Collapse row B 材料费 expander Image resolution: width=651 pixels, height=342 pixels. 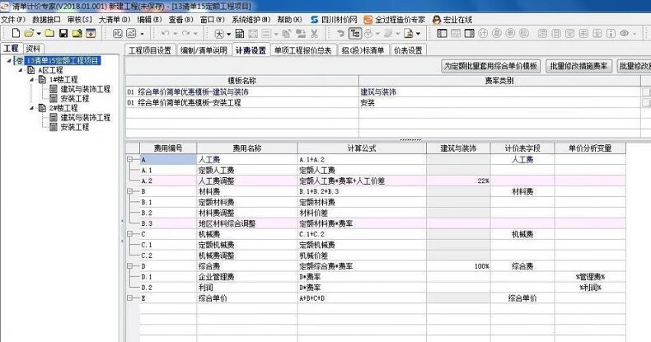(x=130, y=191)
